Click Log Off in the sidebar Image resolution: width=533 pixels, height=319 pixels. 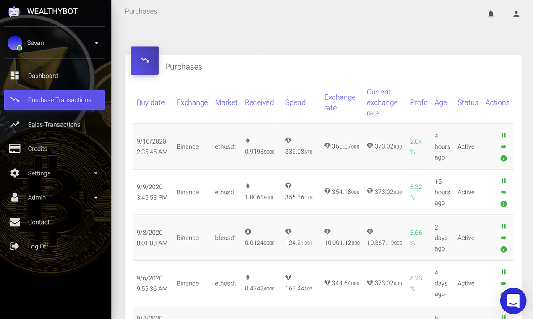[38, 246]
